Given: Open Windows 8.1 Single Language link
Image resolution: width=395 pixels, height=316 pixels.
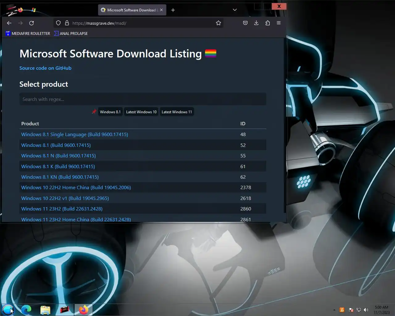Looking at the screenshot, I should [75, 135].
